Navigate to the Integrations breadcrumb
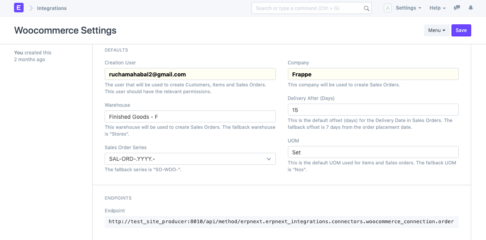486x240 pixels. 52,8
